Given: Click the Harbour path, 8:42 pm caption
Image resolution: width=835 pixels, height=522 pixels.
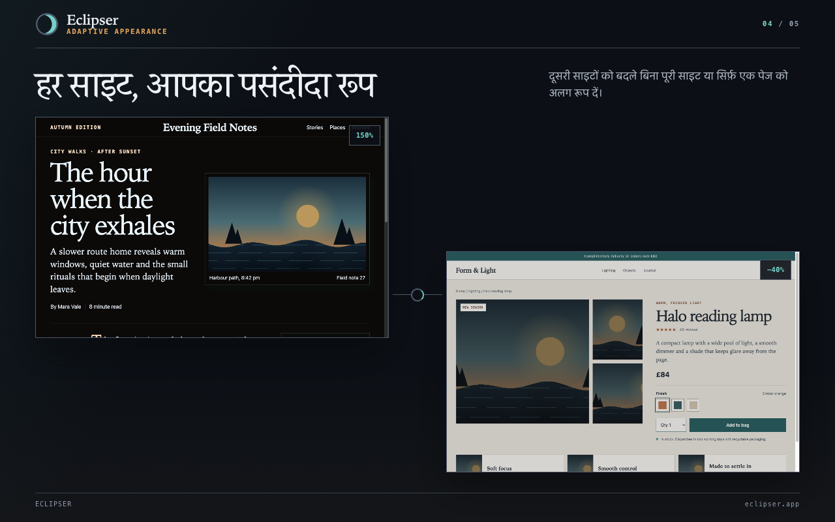Looking at the screenshot, I should point(235,278).
